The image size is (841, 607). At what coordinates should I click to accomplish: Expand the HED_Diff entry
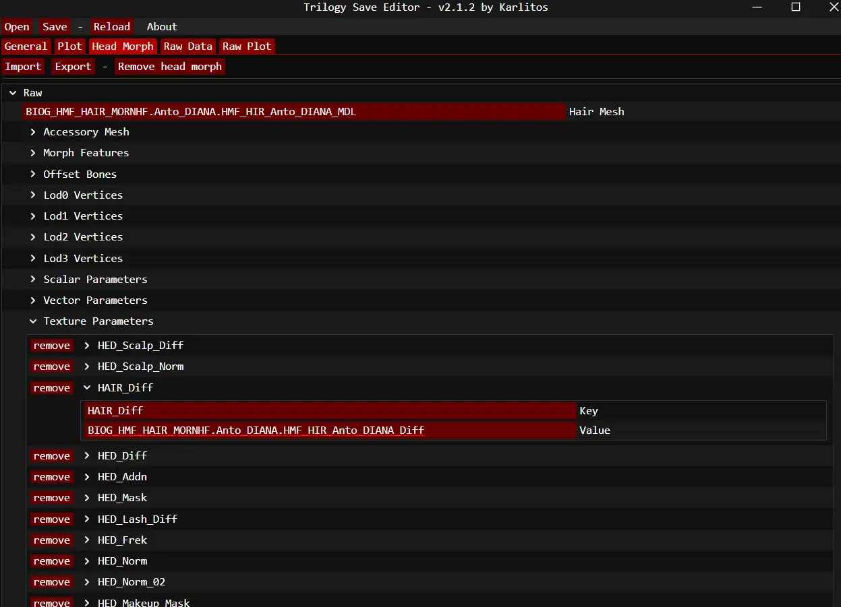coord(87,456)
